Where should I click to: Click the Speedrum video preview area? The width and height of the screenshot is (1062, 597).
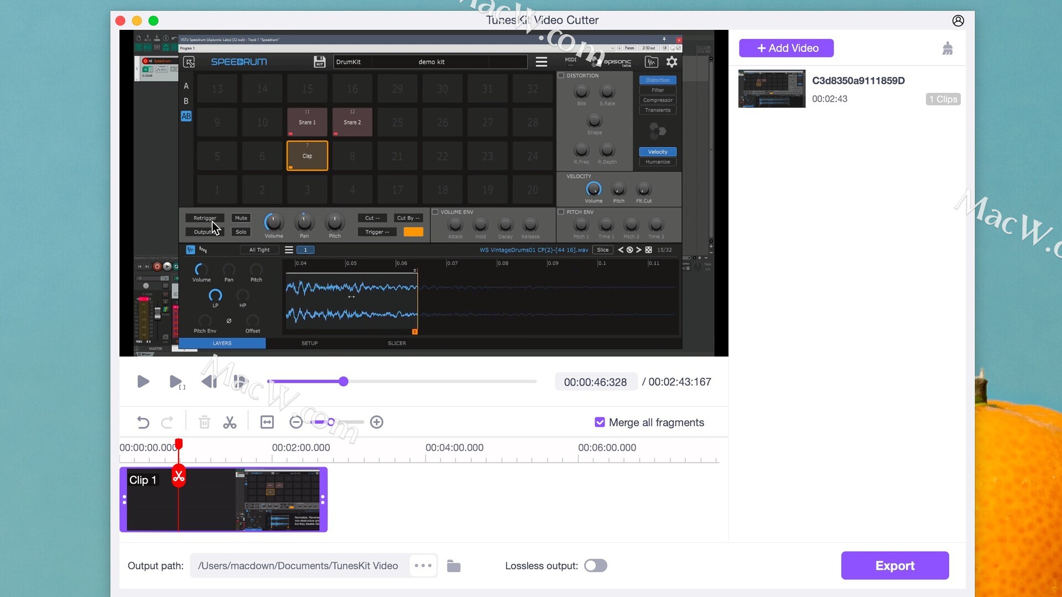424,193
